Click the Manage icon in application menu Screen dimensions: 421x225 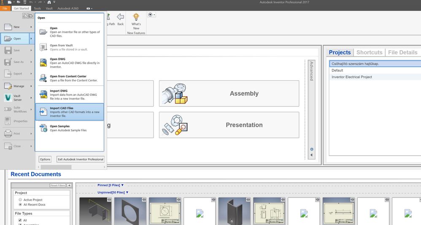(x=8, y=86)
